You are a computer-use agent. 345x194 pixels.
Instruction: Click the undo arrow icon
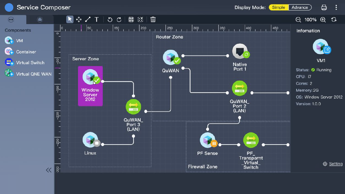(x=110, y=20)
